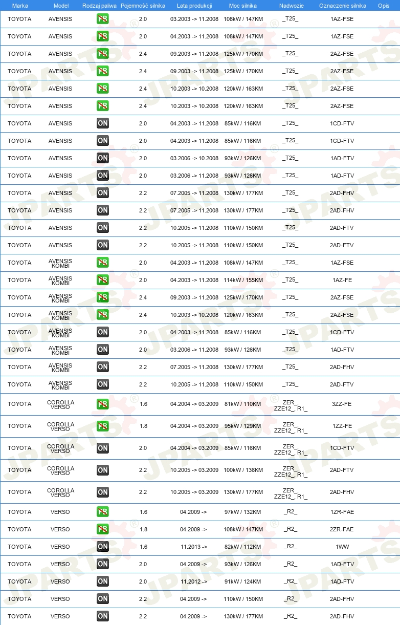Click the Moc silnika column header
The width and height of the screenshot is (400, 625).
[243, 6]
